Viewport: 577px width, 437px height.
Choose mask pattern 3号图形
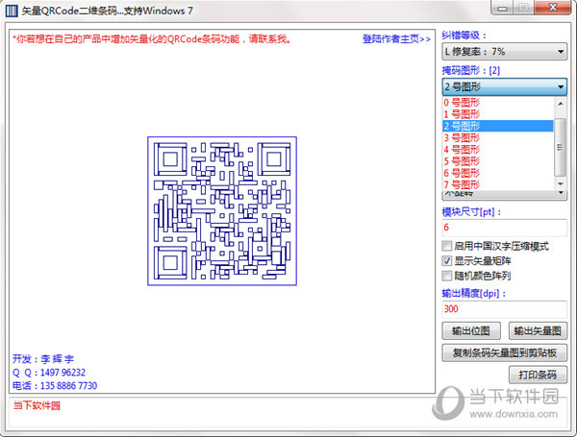tap(497, 137)
